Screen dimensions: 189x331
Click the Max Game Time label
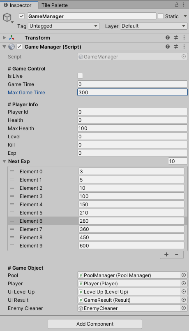(26, 93)
